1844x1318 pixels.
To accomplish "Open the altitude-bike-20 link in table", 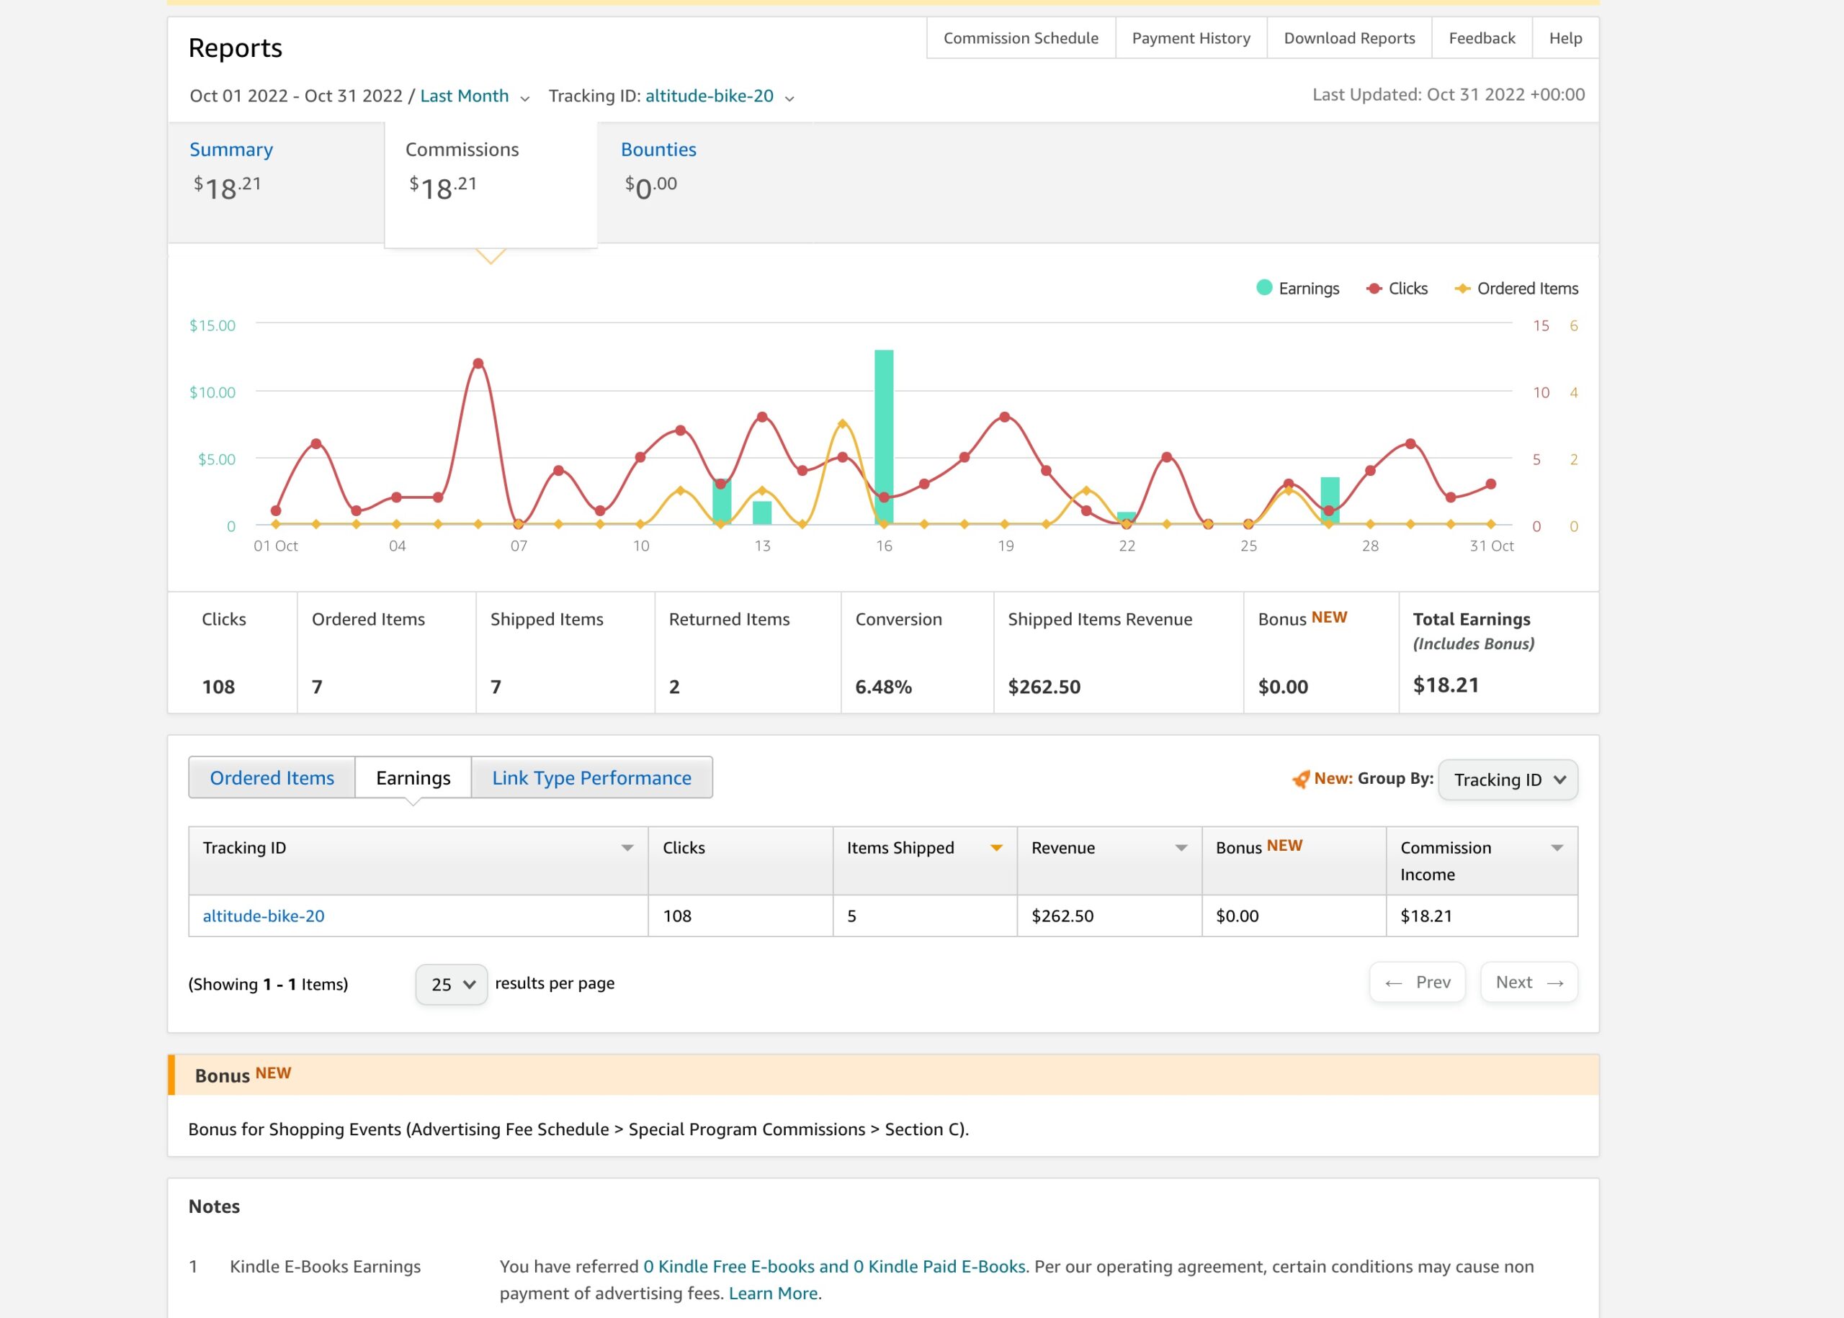I will pos(263,916).
